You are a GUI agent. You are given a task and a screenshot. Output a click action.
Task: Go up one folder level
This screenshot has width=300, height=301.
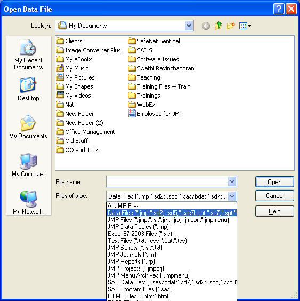[x=218, y=26]
